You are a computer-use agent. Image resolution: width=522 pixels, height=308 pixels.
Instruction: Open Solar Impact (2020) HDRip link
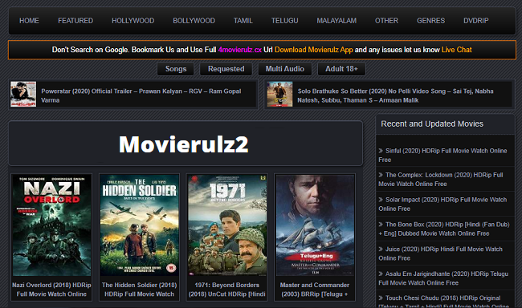point(442,204)
